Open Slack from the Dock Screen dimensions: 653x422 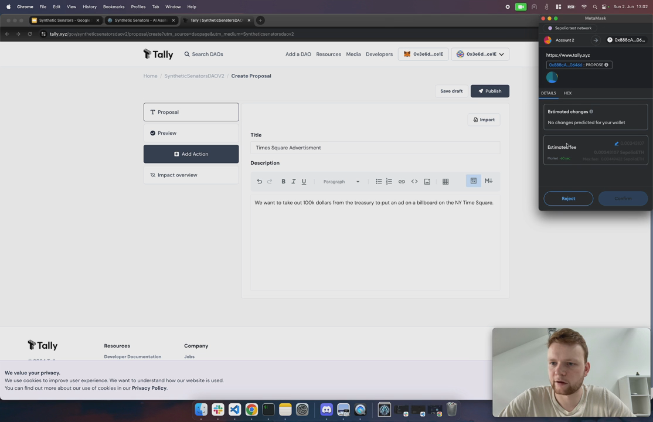[218, 410]
